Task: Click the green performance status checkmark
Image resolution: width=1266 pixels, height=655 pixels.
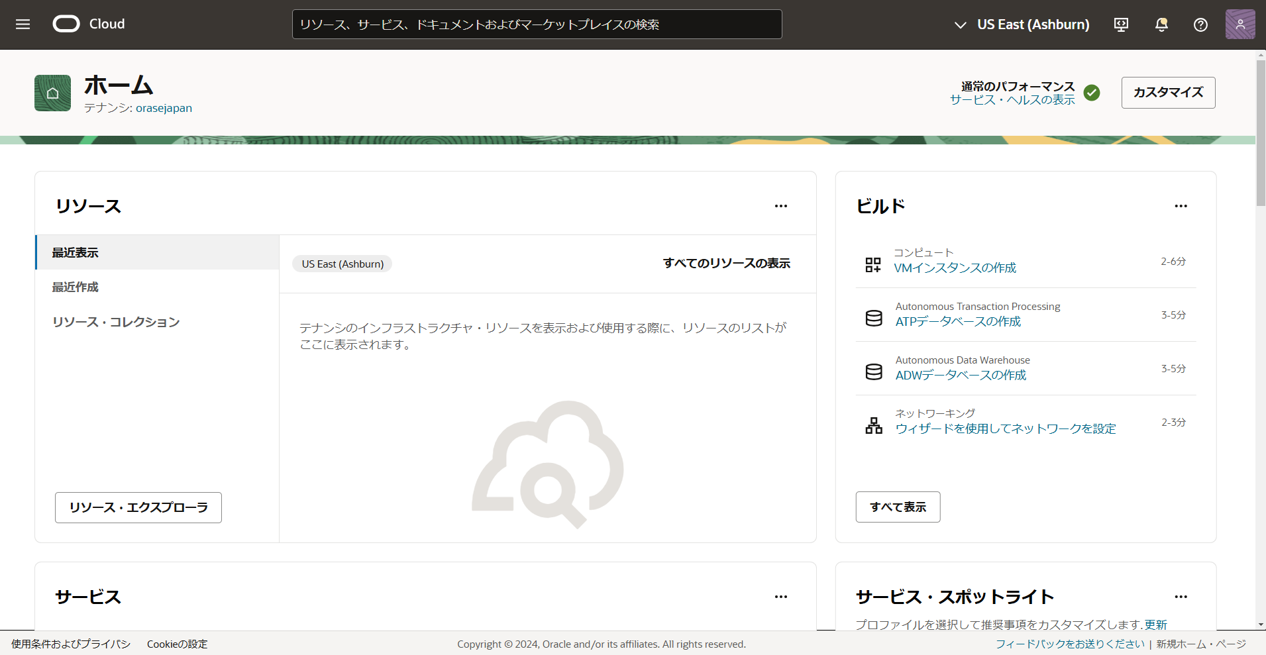Action: [1092, 93]
